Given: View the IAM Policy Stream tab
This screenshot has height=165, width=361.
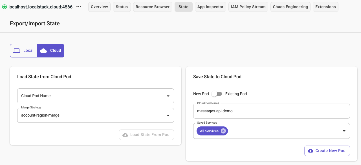Looking at the screenshot, I should [x=248, y=7].
